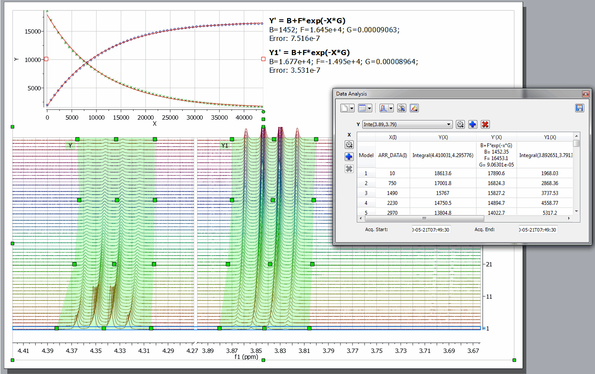Viewport: 595px width, 374px height.
Task: Click the horizontal scroll right arrow
Action: click(x=569, y=218)
